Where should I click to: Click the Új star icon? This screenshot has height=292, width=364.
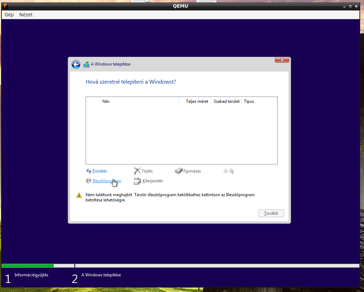tap(225, 171)
